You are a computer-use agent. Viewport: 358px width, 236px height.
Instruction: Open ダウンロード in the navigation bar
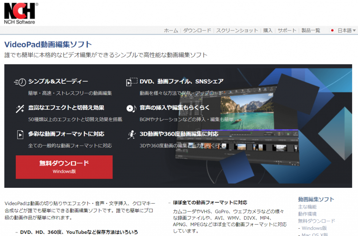point(197,30)
